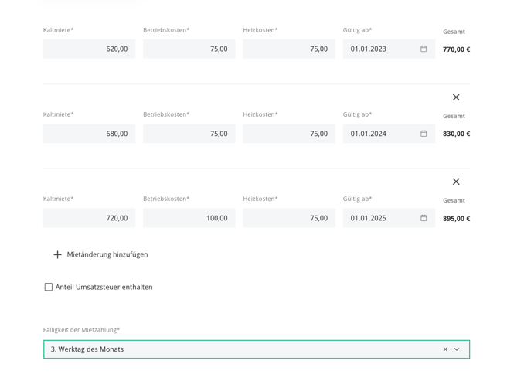
Task: Edit Kaltmiete field with 720,00
Action: (89, 218)
